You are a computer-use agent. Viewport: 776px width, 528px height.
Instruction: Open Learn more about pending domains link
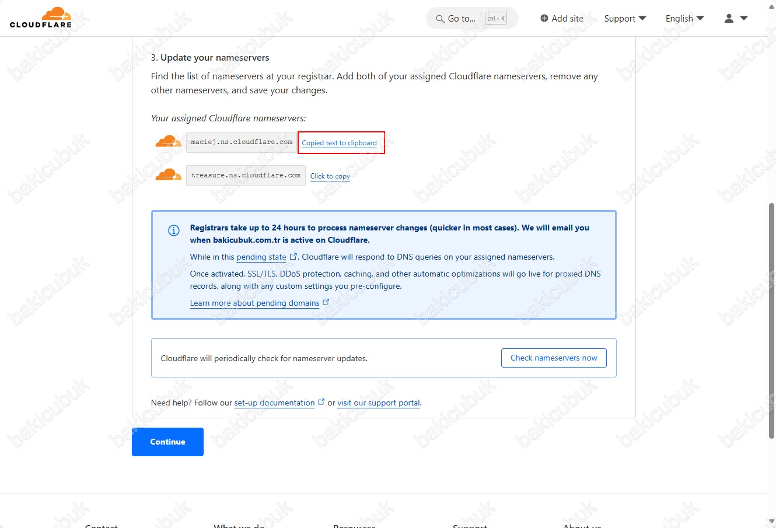coord(254,303)
